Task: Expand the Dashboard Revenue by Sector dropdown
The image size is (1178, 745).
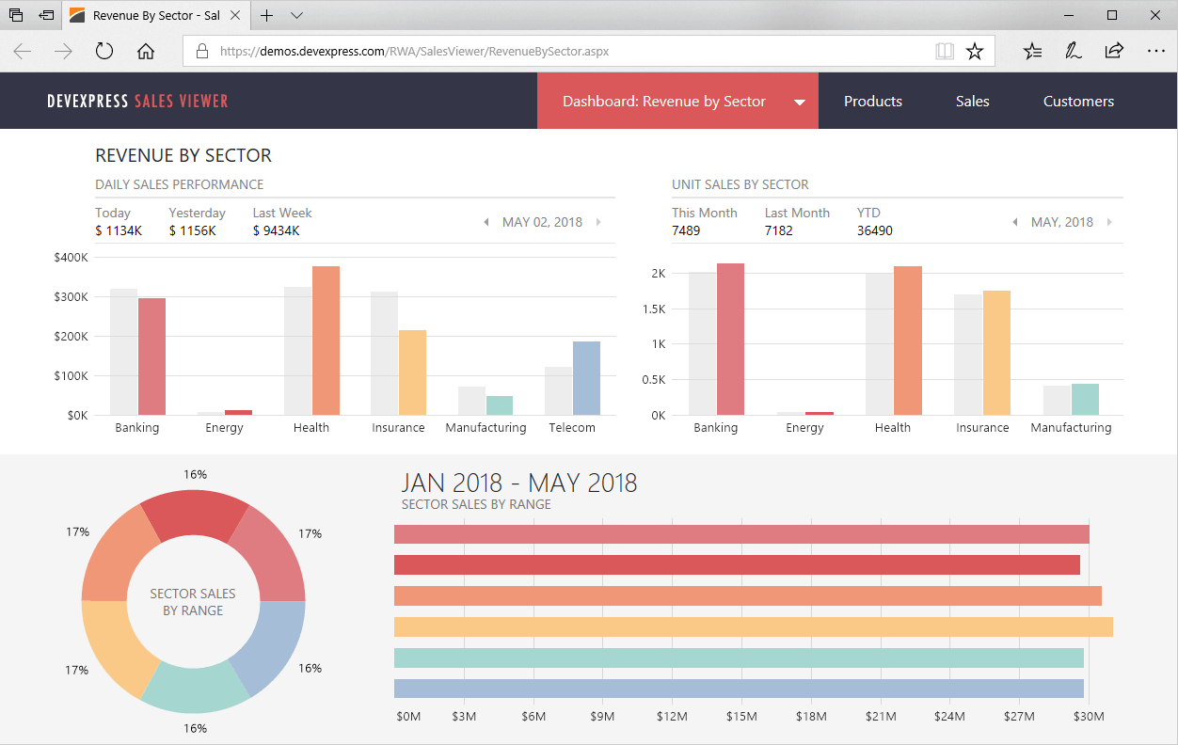Action: 800,103
